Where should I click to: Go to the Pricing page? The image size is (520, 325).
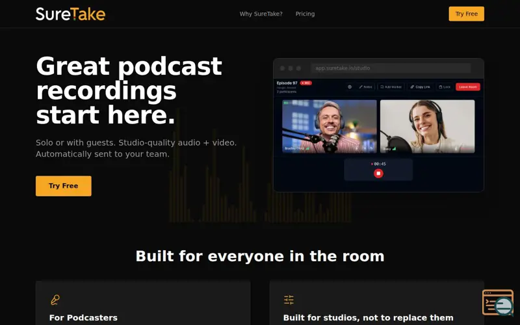pos(305,14)
